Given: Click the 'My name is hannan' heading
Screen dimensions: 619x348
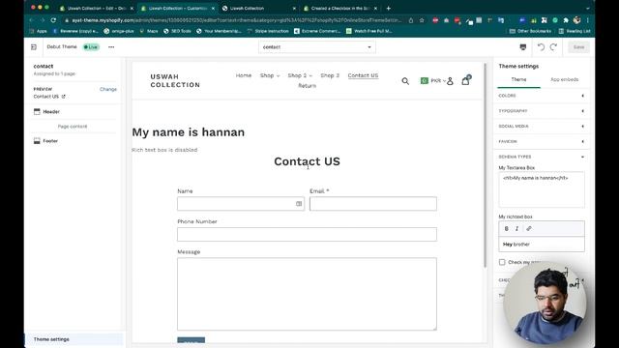Looking at the screenshot, I should [189, 132].
